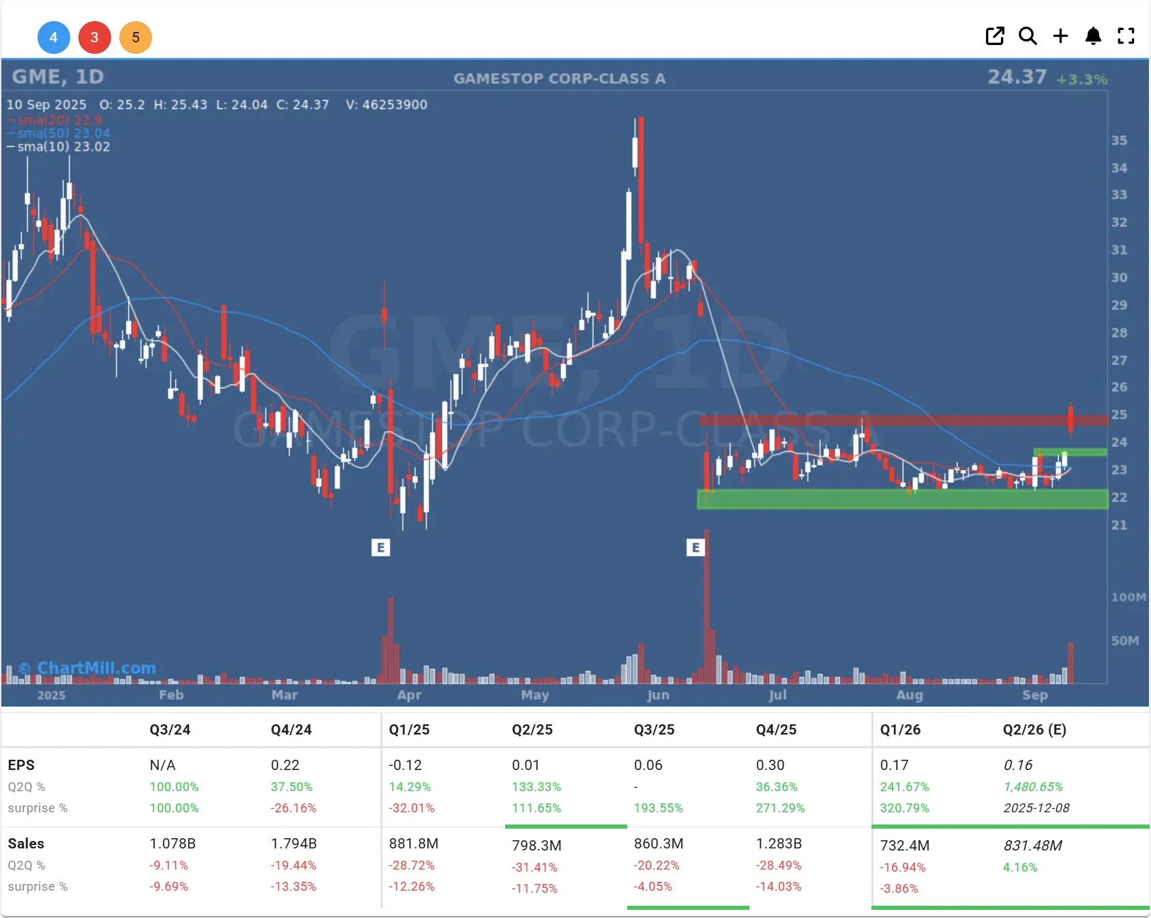Click the 2025-12-08 estimate date

[1036, 808]
